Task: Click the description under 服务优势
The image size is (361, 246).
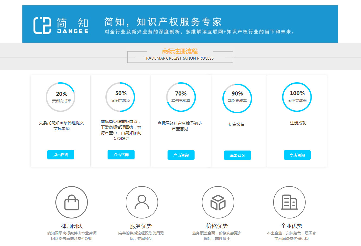Action: [x=141, y=236]
